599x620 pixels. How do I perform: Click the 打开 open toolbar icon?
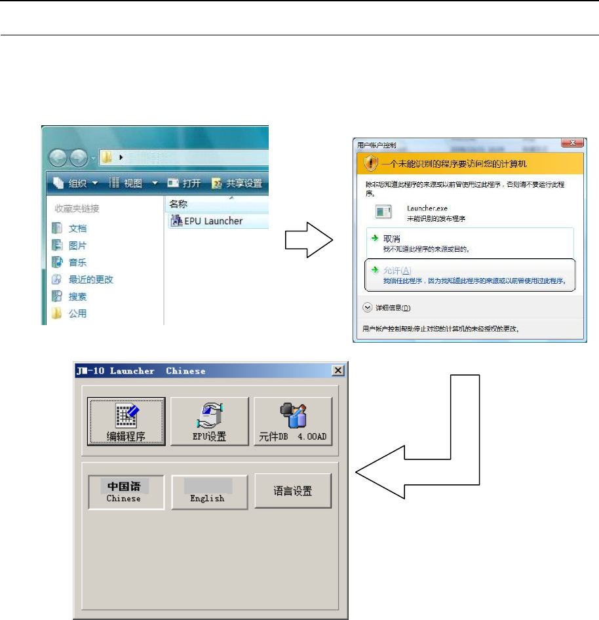(x=173, y=183)
